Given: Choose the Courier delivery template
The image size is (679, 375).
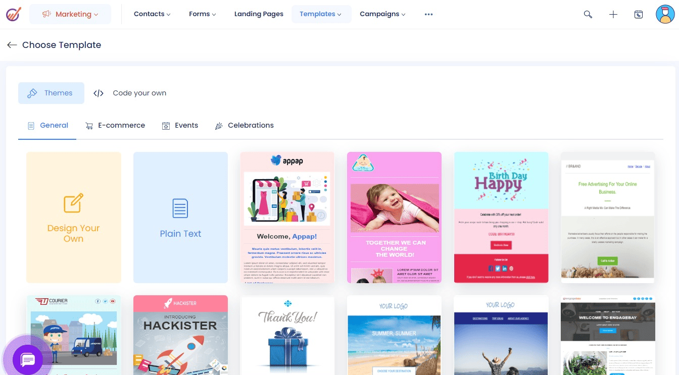Looking at the screenshot, I should (74, 335).
